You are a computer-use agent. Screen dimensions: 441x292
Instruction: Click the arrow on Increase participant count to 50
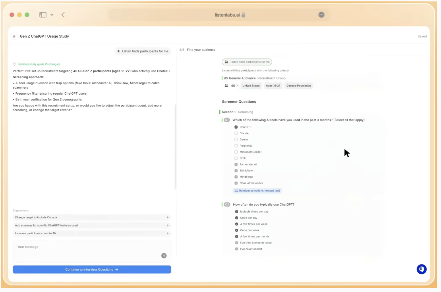168,233
